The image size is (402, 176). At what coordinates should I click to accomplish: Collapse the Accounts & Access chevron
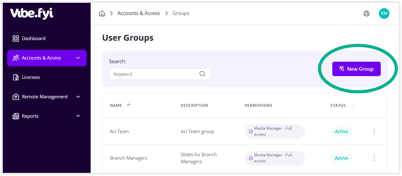(78, 58)
